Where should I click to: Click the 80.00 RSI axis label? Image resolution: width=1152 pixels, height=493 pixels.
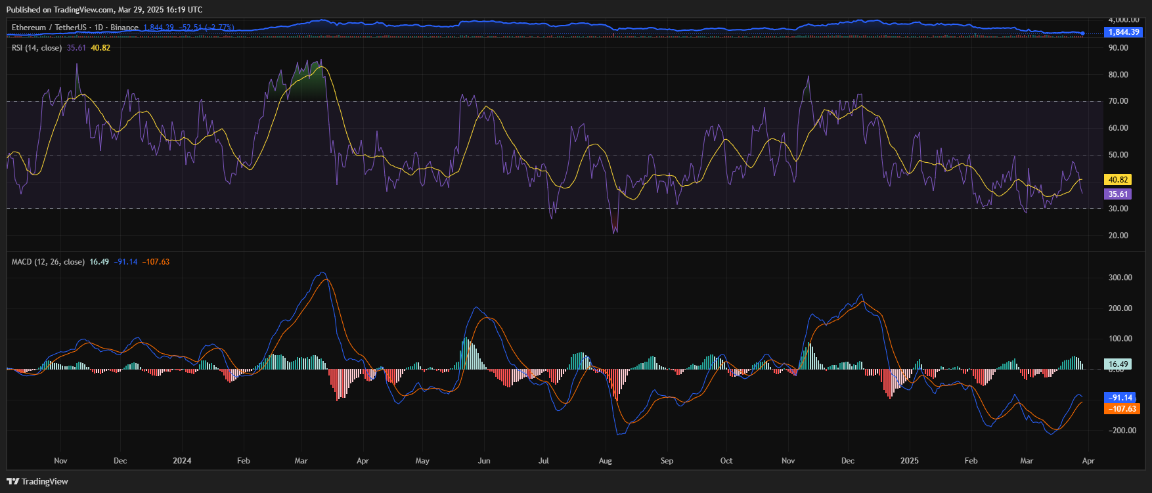point(1118,75)
